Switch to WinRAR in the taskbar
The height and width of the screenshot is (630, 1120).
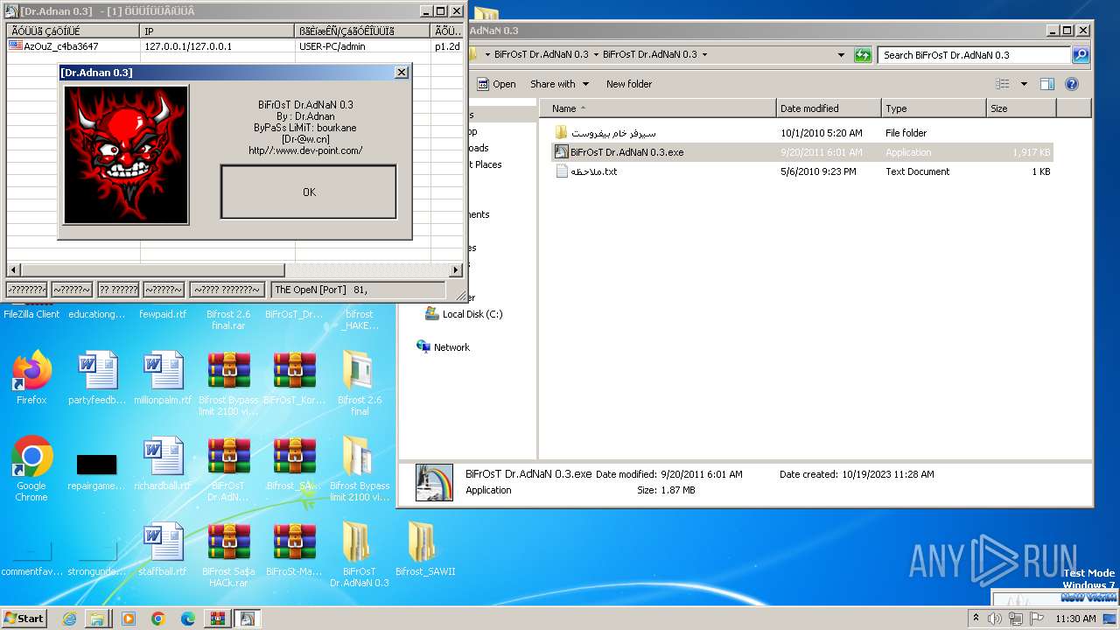point(218,619)
